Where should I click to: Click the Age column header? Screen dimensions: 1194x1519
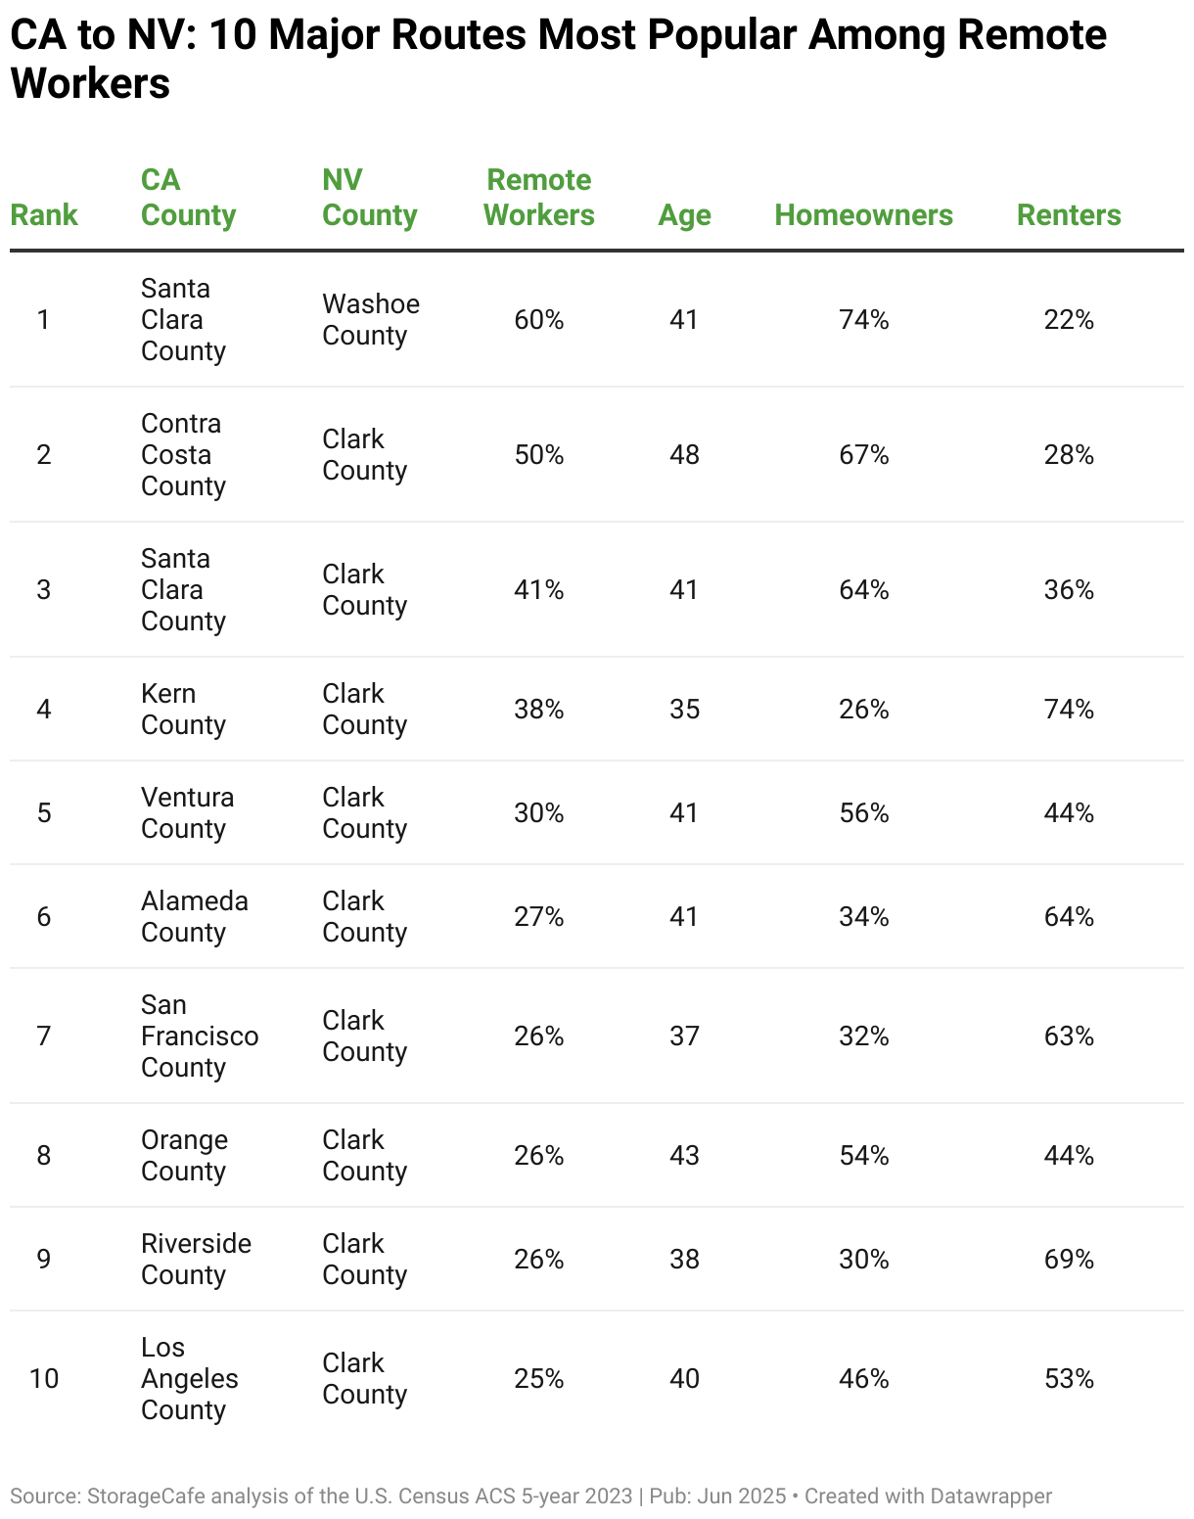click(684, 215)
